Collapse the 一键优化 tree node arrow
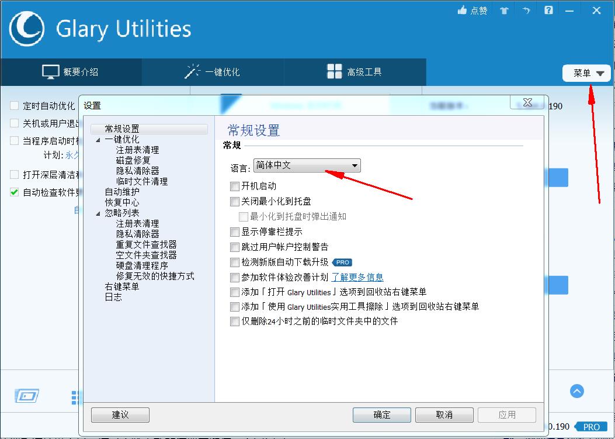 98,140
